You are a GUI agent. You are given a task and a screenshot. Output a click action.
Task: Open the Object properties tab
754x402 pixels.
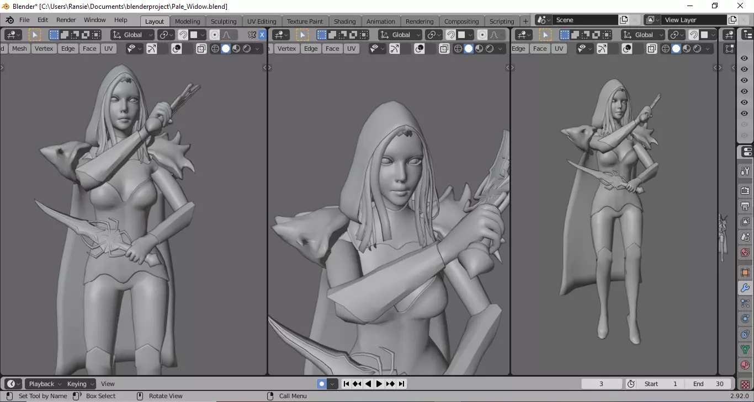click(x=745, y=272)
